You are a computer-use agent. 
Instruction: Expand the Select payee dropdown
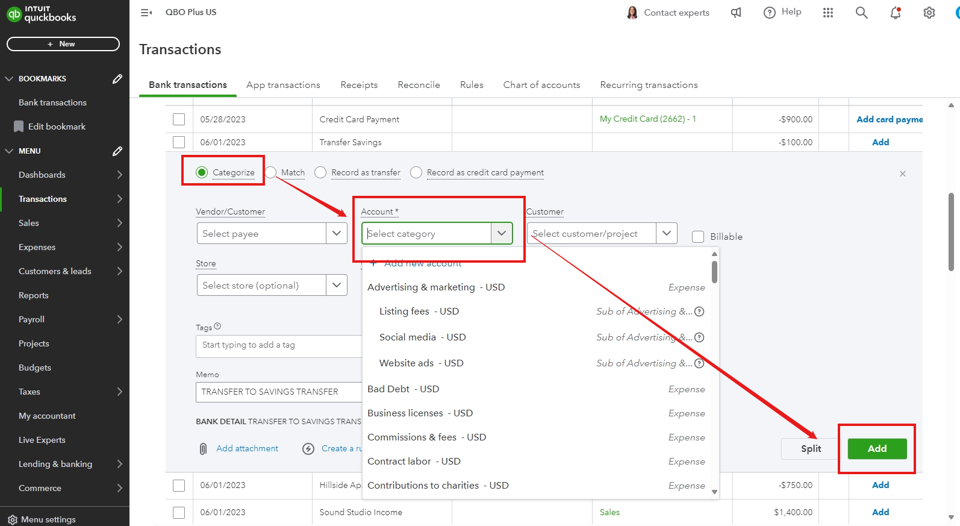click(x=337, y=233)
